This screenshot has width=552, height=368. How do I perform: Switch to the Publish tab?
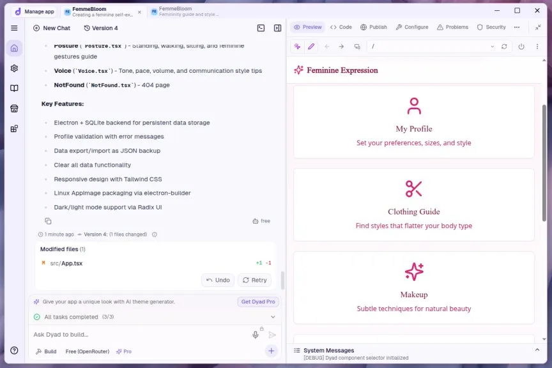(374, 27)
